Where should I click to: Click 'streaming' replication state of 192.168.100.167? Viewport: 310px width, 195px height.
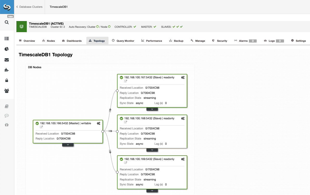(150, 98)
